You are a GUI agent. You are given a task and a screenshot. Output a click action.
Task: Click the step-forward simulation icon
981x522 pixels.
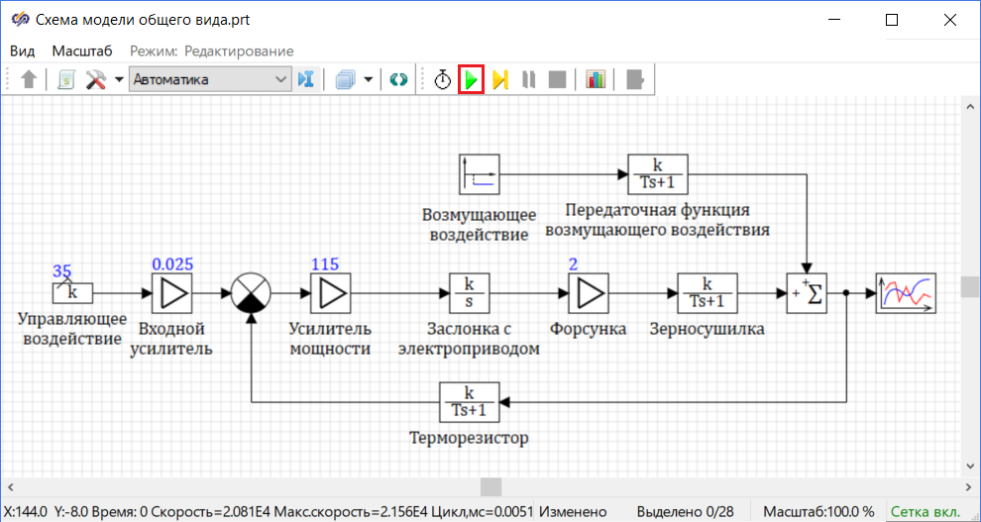[499, 79]
